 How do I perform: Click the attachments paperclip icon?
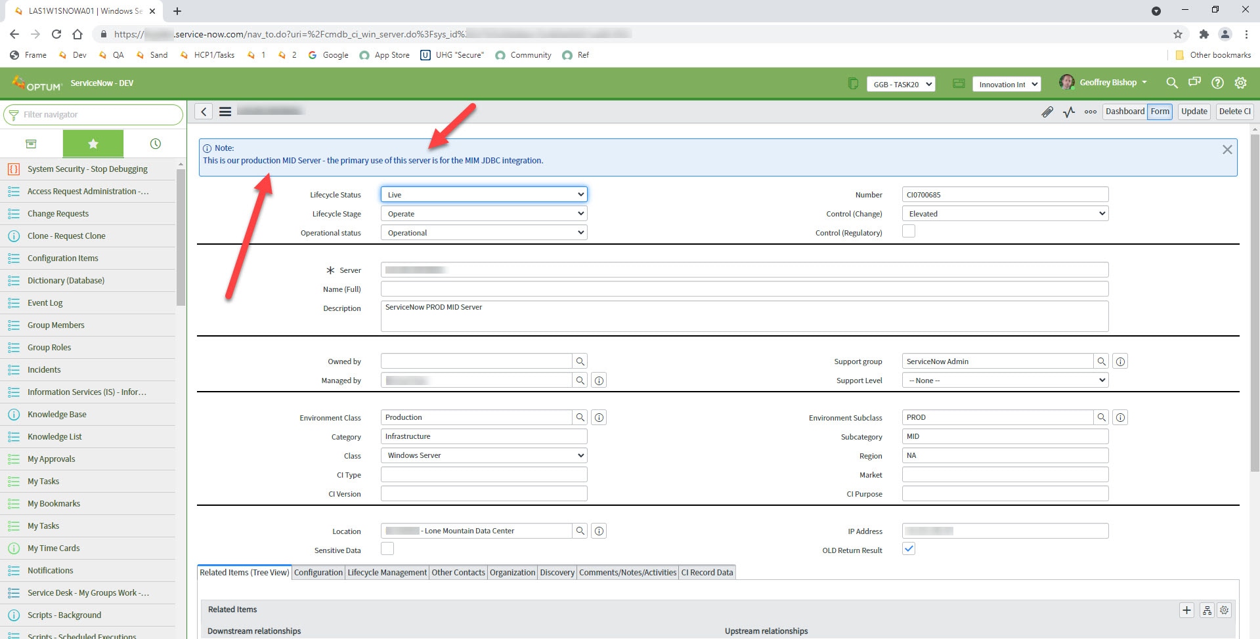[1047, 112]
